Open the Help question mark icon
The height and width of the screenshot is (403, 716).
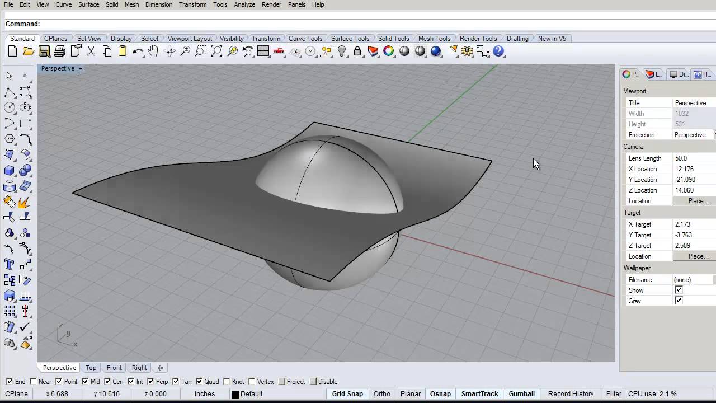498,51
